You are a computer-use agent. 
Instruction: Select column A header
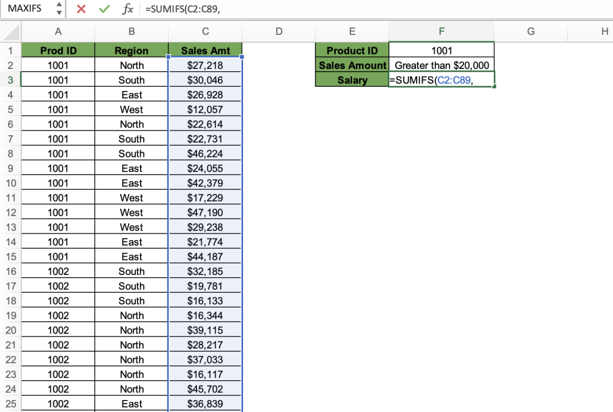tap(58, 32)
